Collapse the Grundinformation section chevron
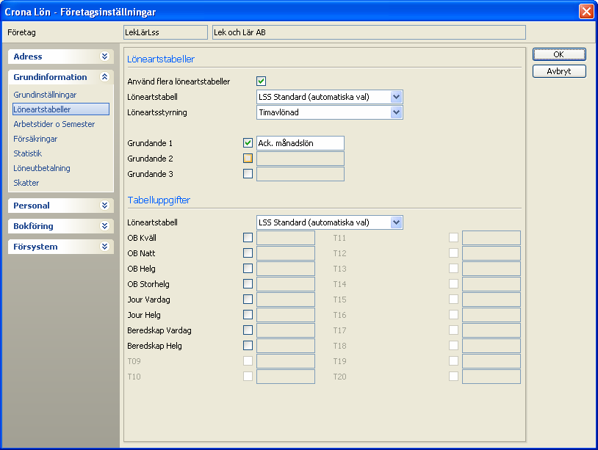Viewport: 598px width, 450px height. click(x=104, y=77)
